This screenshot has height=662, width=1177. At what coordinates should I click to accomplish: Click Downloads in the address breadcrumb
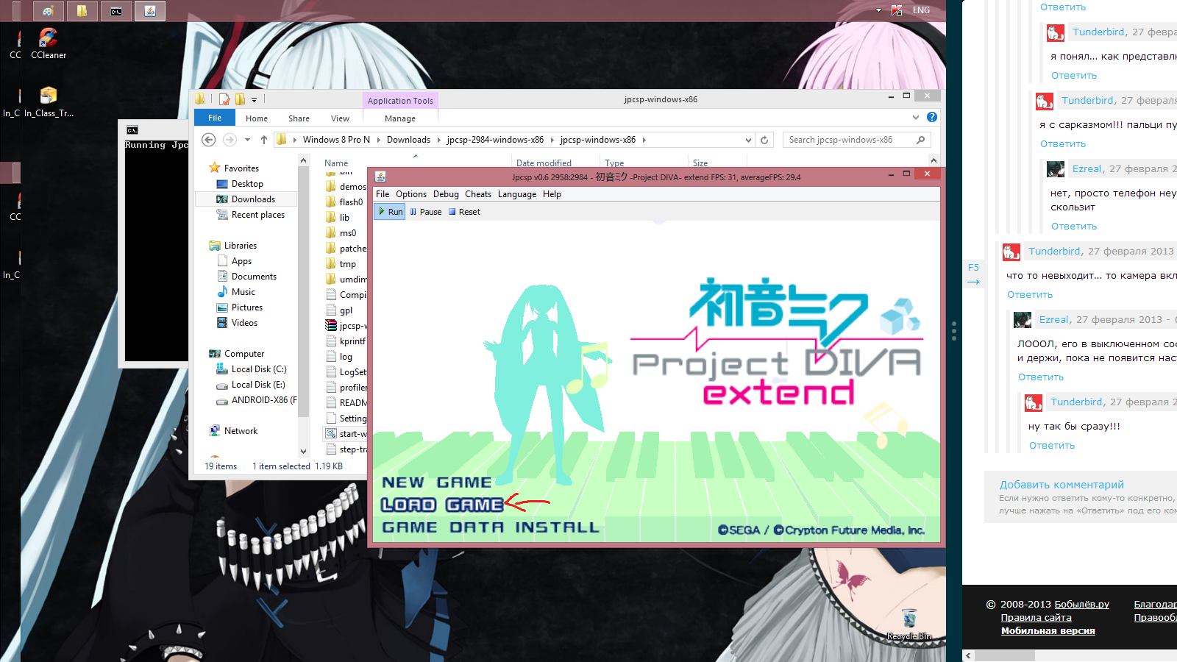click(x=408, y=140)
